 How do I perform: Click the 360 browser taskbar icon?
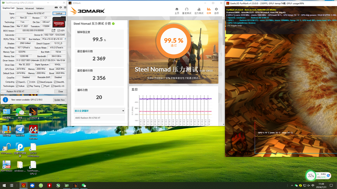pyautogui.click(x=41, y=185)
